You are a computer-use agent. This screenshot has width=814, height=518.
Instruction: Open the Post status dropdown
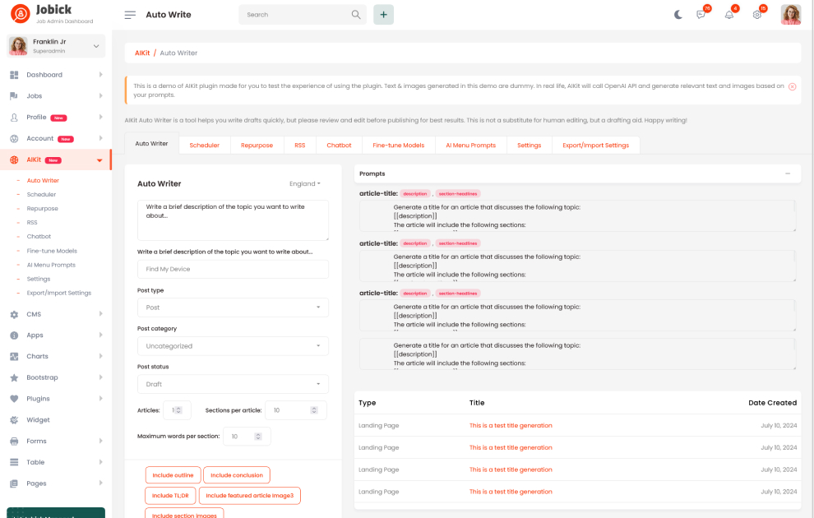pos(233,384)
